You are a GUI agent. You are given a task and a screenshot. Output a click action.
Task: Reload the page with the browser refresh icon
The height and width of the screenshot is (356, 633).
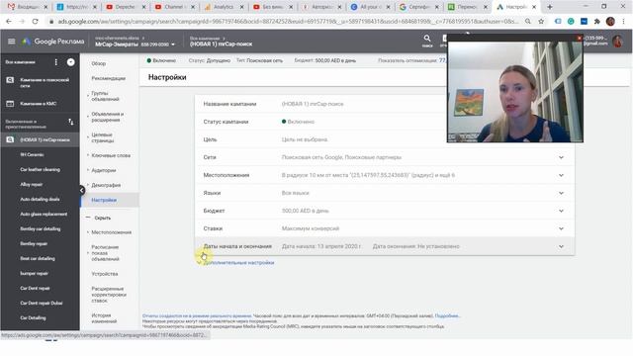point(36,22)
